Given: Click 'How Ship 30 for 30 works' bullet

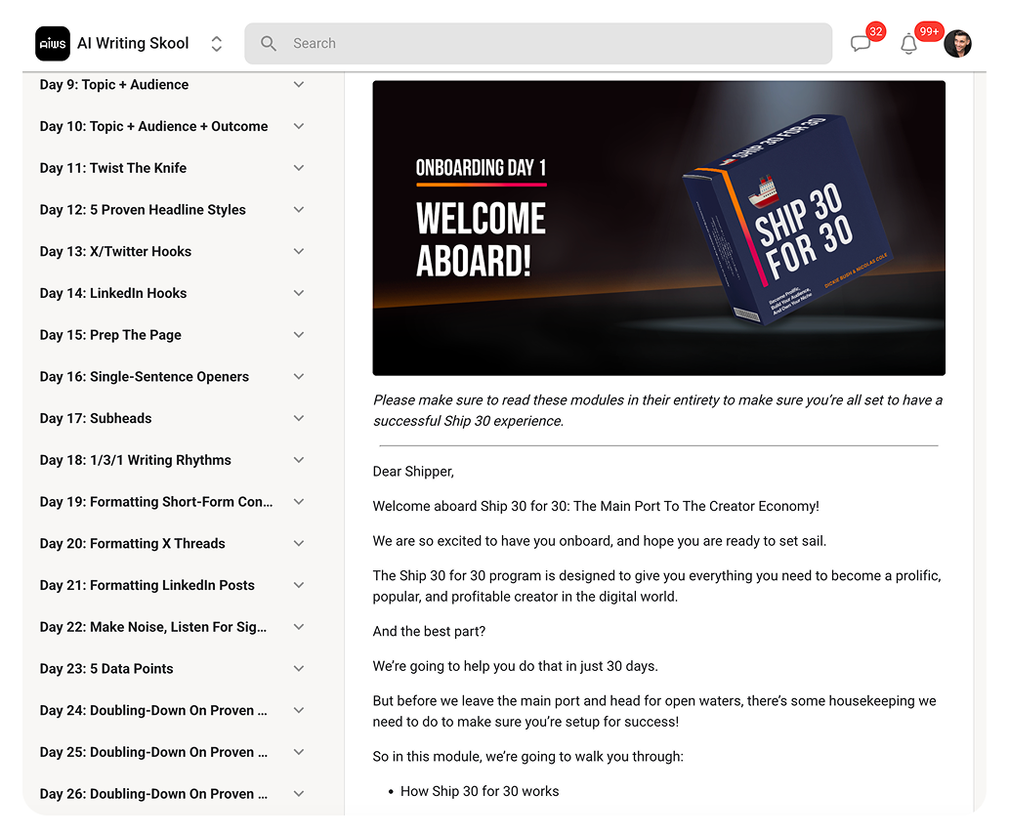Looking at the screenshot, I should (480, 791).
